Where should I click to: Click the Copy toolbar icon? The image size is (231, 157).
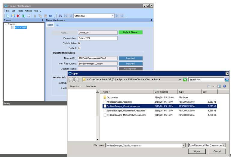coord(40,16)
